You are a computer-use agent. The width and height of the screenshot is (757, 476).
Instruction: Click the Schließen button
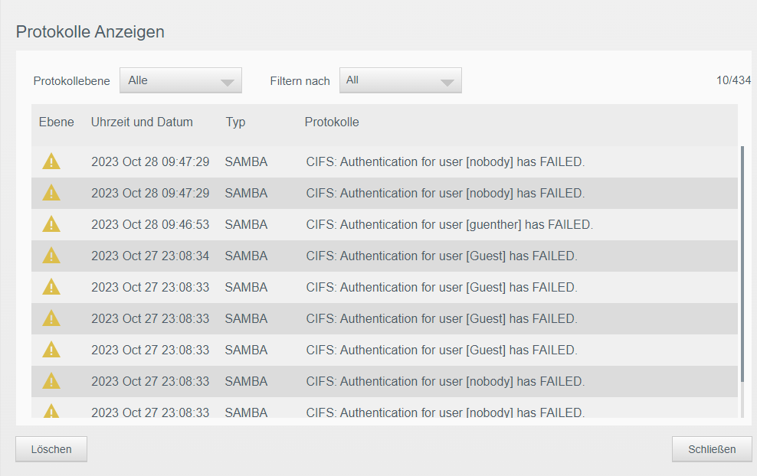point(712,449)
